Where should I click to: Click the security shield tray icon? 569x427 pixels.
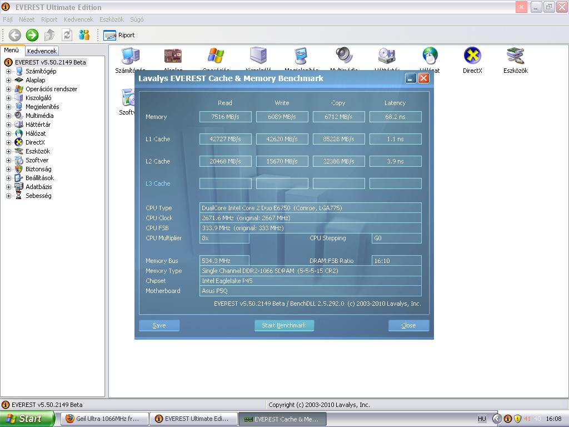click(517, 419)
